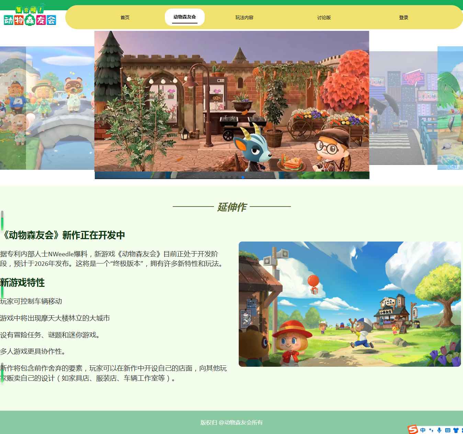
Task: Click the Animal Crossing site logo
Action: click(x=30, y=16)
